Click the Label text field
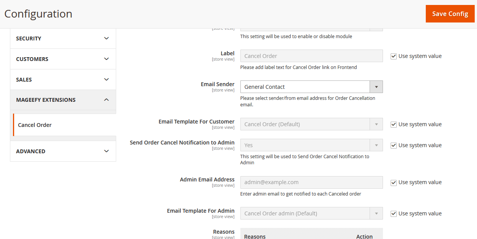477x239 pixels. [312, 56]
